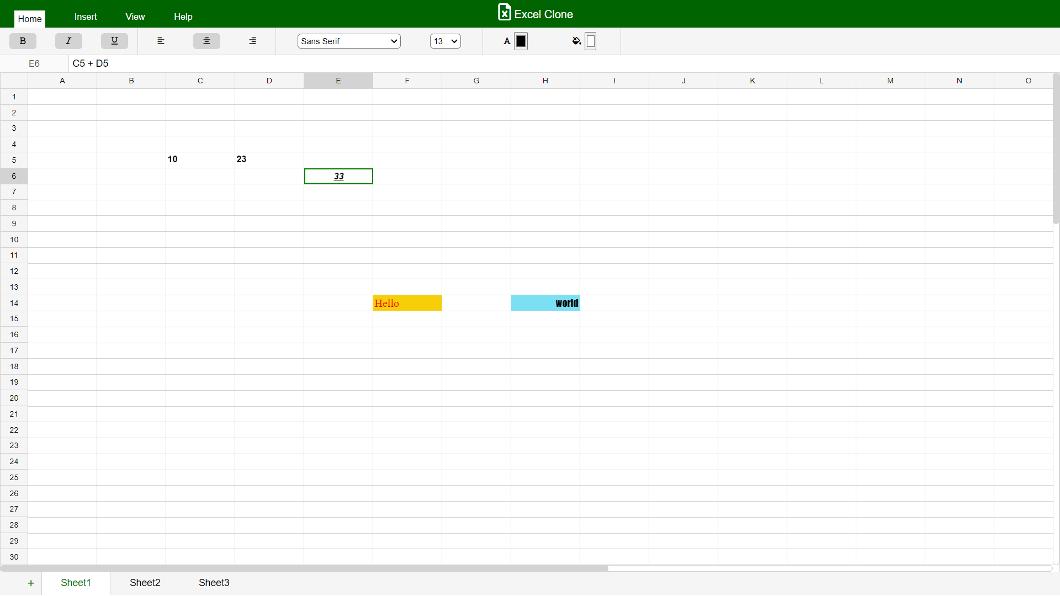Open the Insert menu
Screen dimensions: 1060x596
pyautogui.click(x=86, y=17)
